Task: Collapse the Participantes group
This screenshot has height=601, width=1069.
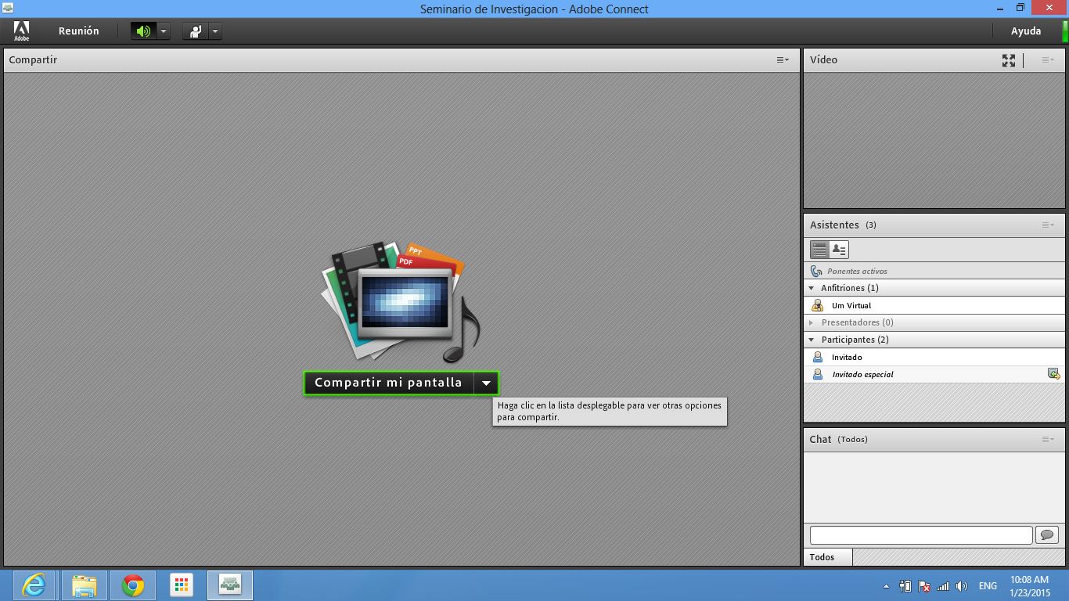Action: pyautogui.click(x=812, y=340)
